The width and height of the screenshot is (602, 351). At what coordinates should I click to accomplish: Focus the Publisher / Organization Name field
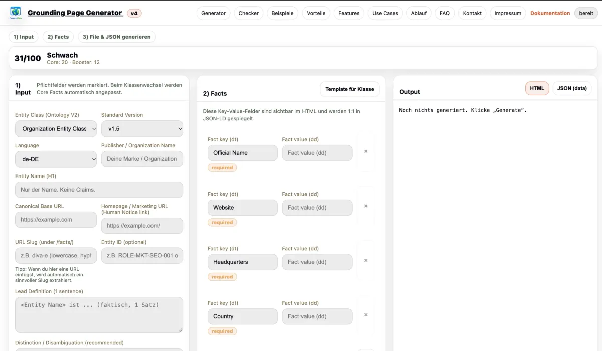pos(142,159)
